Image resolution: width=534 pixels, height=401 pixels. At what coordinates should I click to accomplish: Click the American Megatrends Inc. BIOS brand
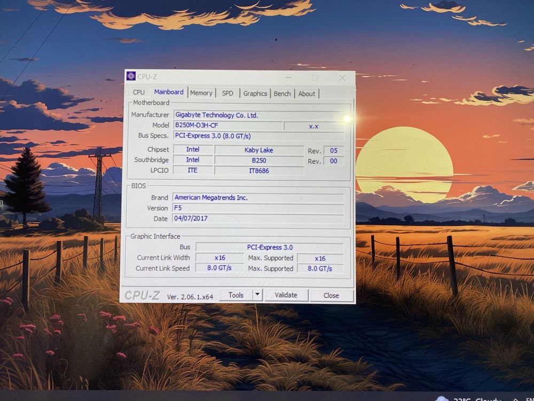pos(258,198)
